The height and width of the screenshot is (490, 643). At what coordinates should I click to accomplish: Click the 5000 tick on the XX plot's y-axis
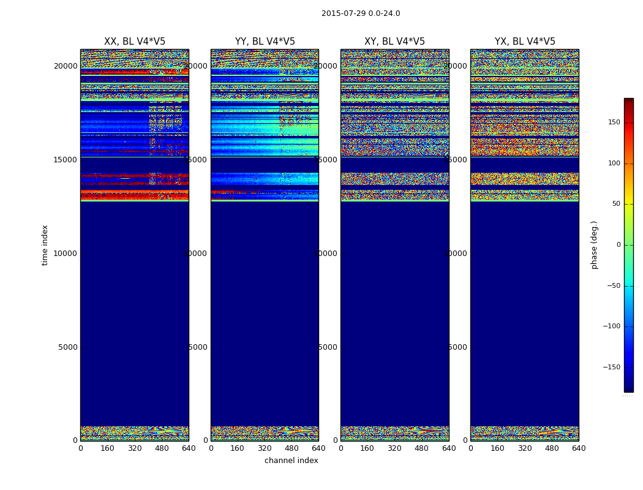(68, 347)
